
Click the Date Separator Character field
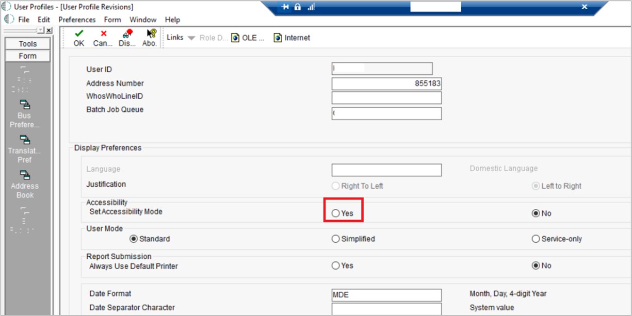tap(386, 309)
